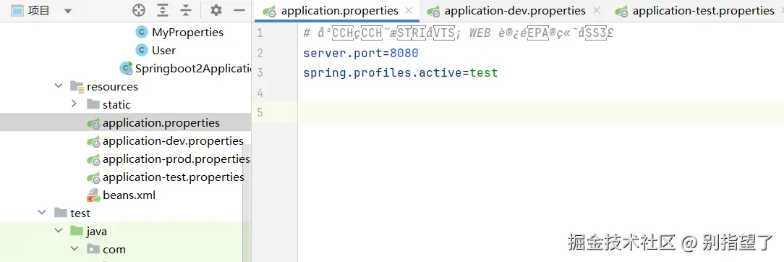Collapse the test folder node
Image resolution: width=784 pixels, height=262 pixels.
click(x=41, y=213)
